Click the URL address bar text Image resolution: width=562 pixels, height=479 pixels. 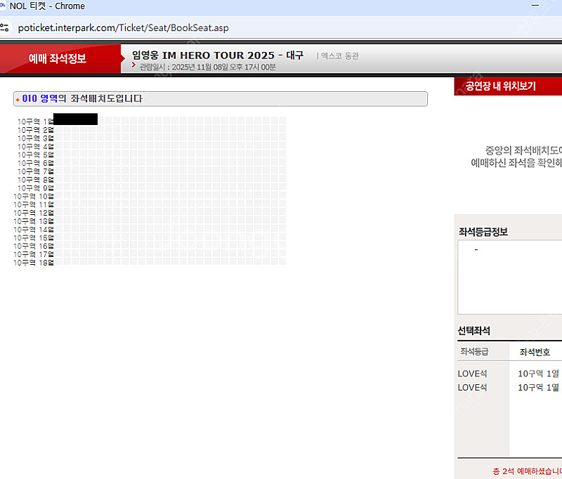[x=123, y=28]
